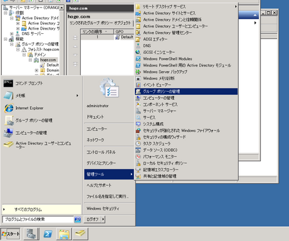The image size is (289, 241).
Task: Open DNS from the Administrative Tools submenu
Action: click(147, 46)
